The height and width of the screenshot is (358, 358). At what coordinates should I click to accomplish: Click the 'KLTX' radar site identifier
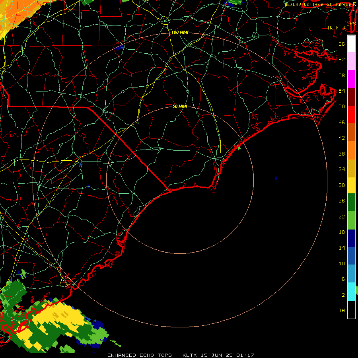pos(191,355)
